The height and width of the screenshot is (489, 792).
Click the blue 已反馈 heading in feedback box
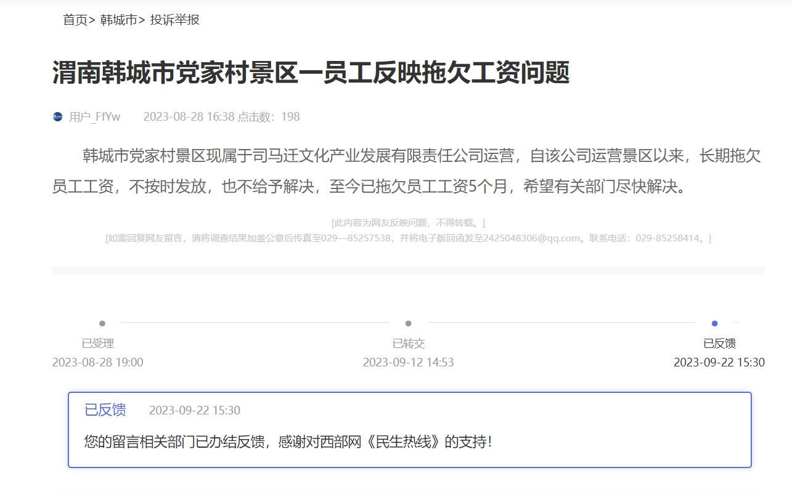tap(105, 410)
